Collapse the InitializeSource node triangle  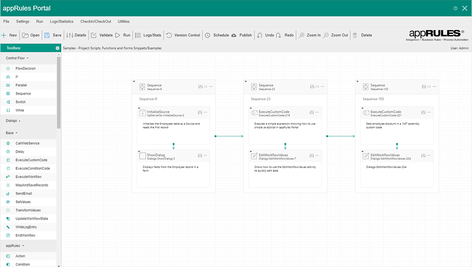(139, 108)
